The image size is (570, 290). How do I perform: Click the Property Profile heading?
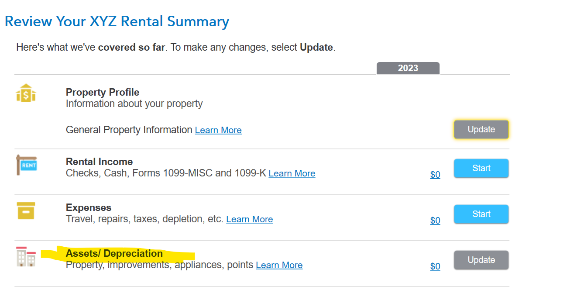[103, 92]
